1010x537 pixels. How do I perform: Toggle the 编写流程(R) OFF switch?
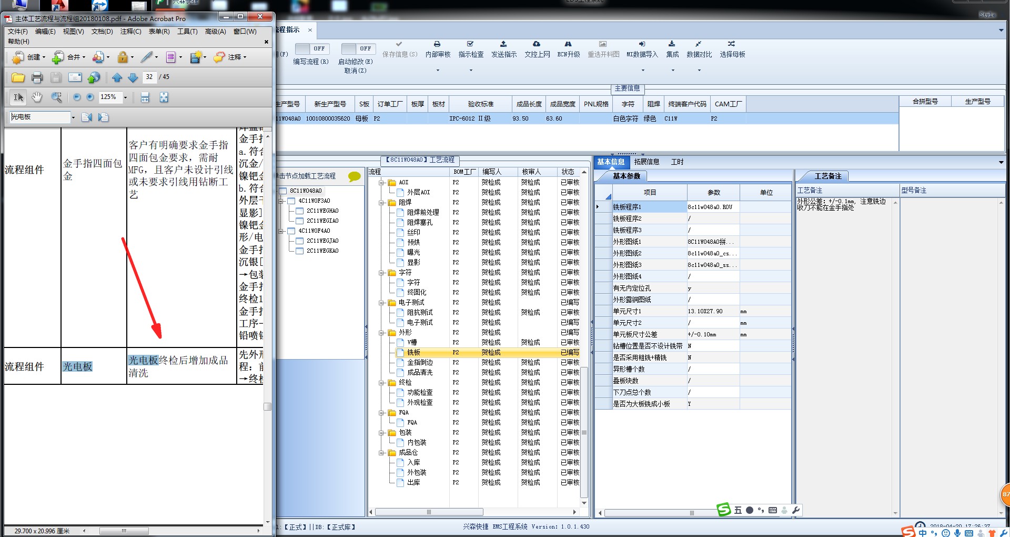(312, 48)
